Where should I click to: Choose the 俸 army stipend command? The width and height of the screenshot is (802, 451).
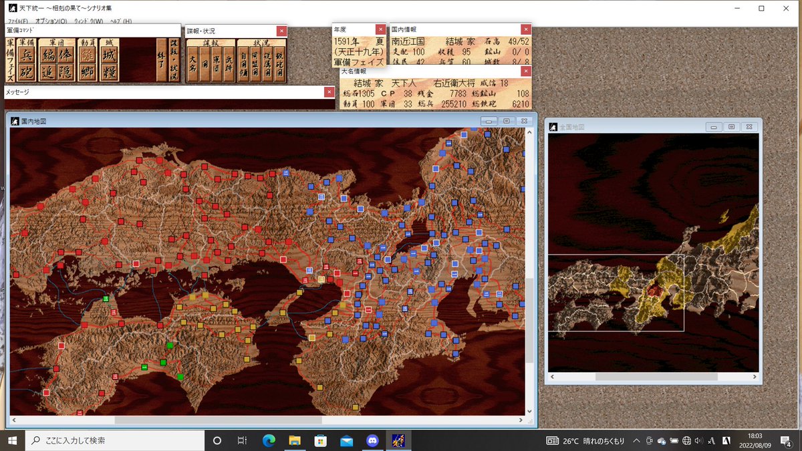click(x=65, y=55)
